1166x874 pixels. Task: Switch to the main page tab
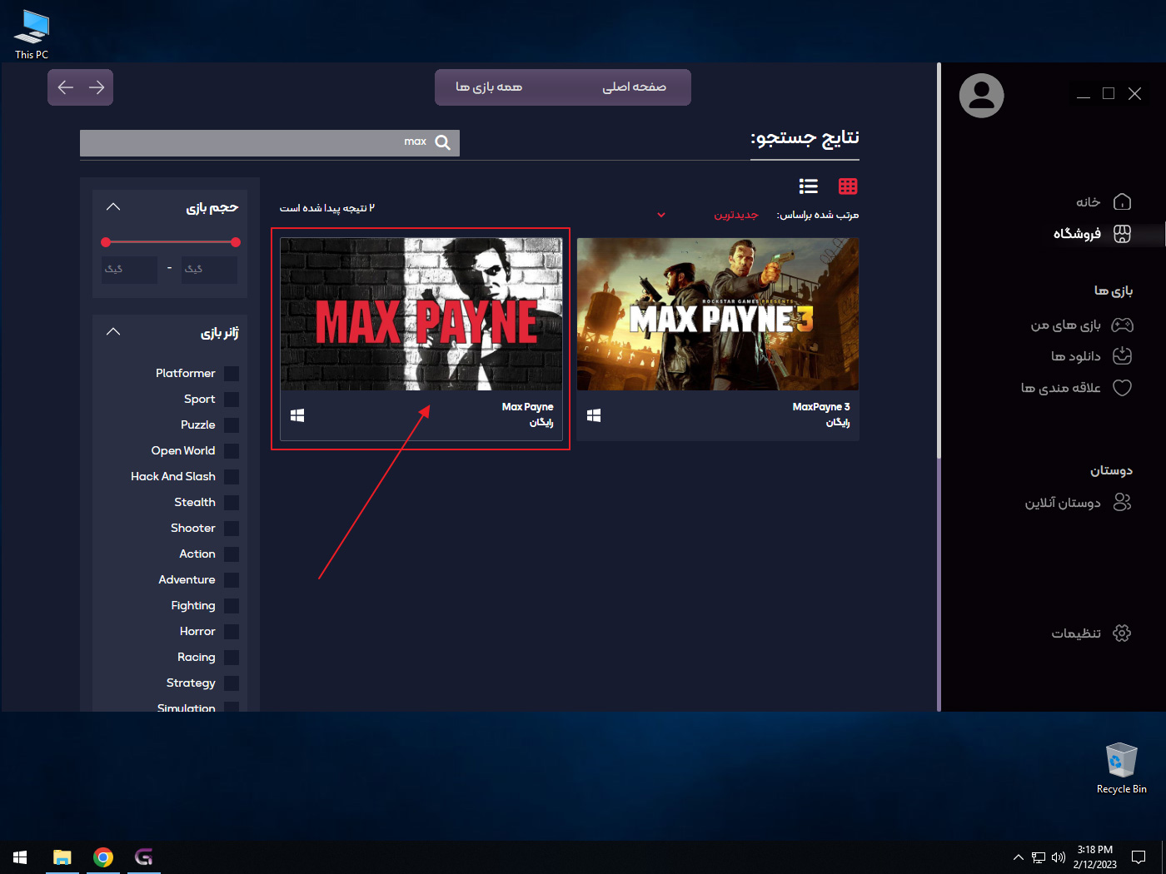[634, 87]
